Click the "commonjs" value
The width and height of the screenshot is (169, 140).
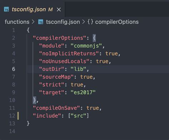point(86,46)
